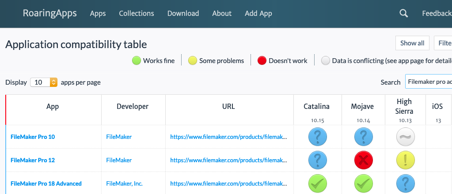Click the Doesn't work legend label

[x=288, y=61]
